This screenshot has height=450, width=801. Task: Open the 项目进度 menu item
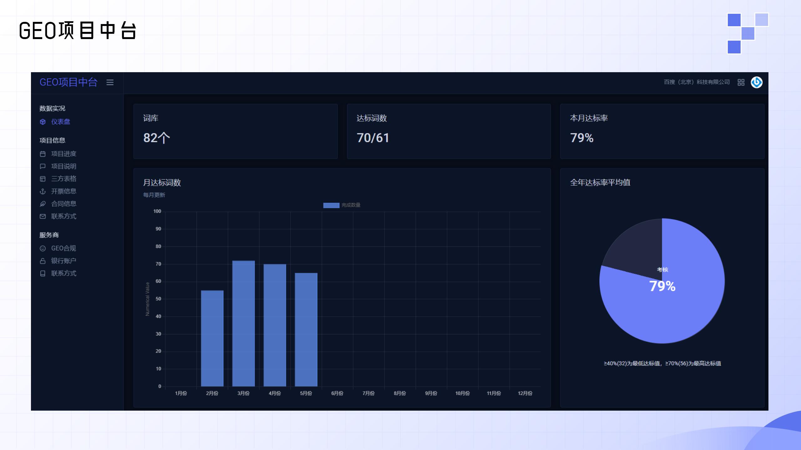tap(64, 154)
